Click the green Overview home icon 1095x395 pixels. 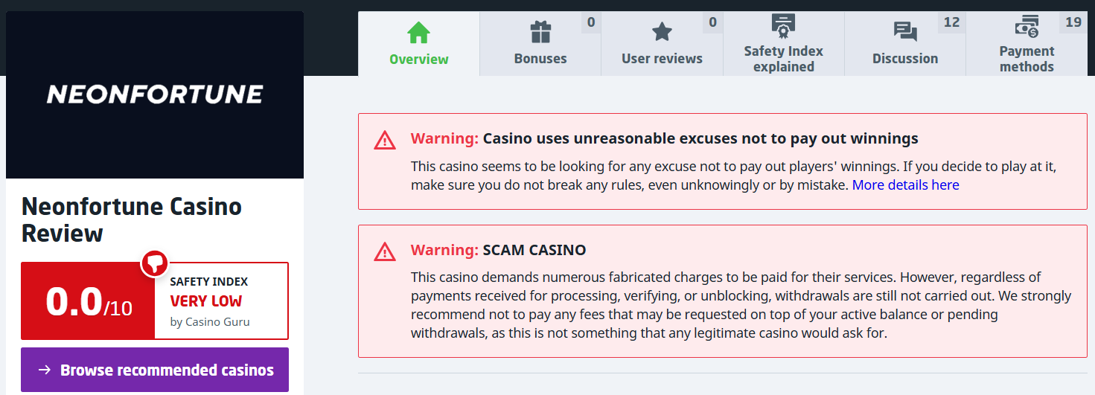[418, 33]
